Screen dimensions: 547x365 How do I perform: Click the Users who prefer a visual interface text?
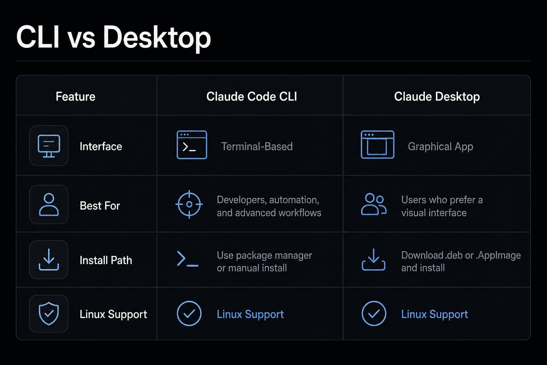(x=442, y=206)
